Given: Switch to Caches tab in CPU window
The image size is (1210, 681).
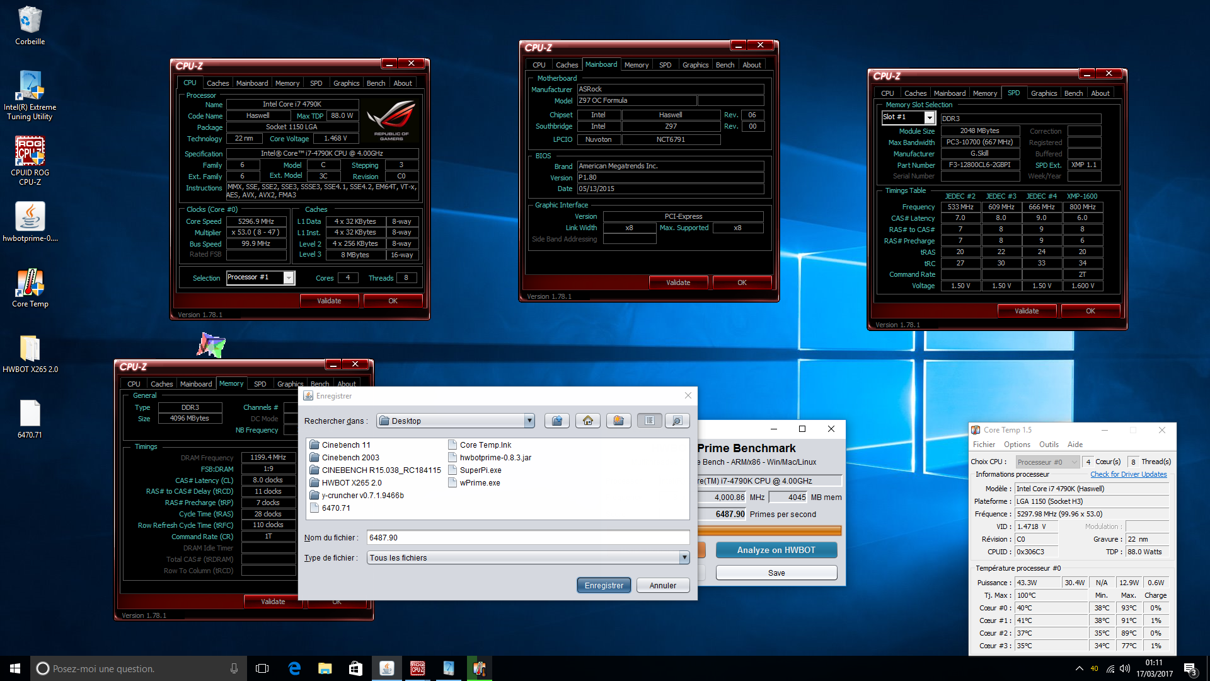Looking at the screenshot, I should pyautogui.click(x=217, y=83).
